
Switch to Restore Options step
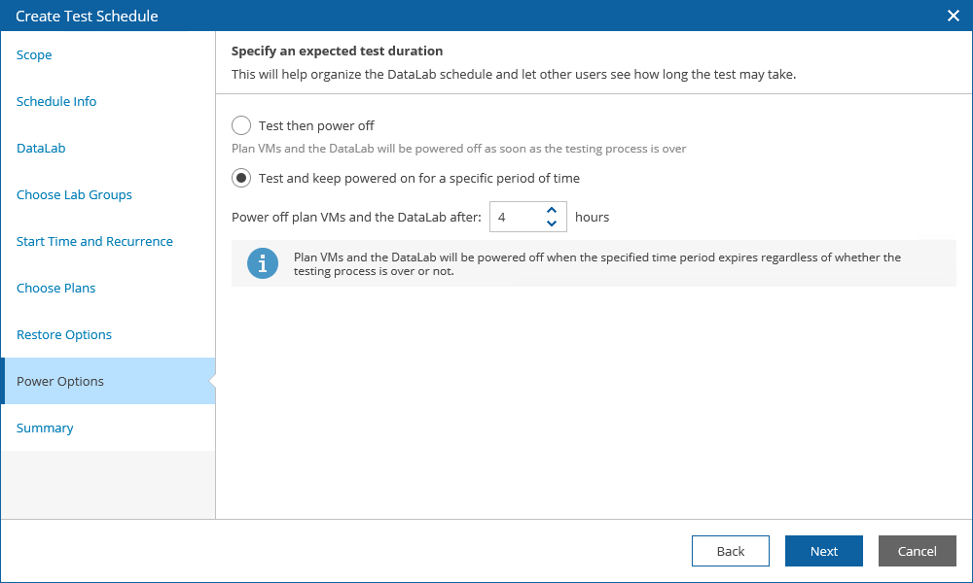point(64,334)
